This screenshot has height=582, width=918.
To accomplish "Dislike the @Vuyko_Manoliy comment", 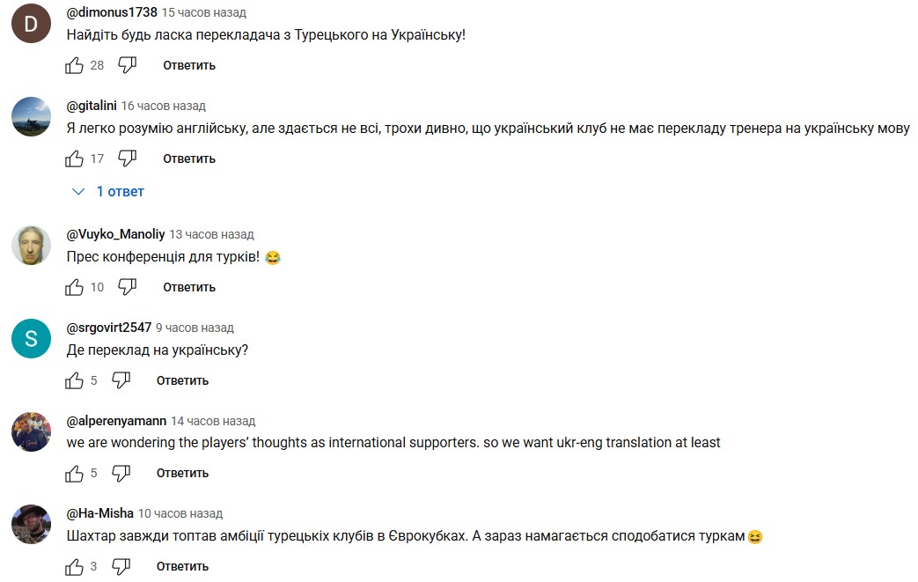I will tap(128, 287).
